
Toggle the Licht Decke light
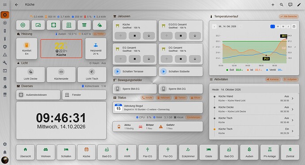[x=30, y=75]
